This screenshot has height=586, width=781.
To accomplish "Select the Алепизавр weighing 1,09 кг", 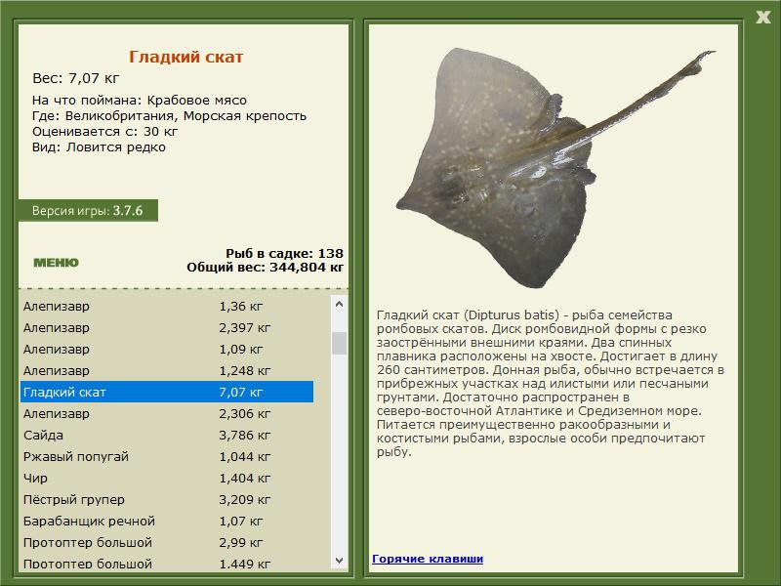I will [x=166, y=349].
